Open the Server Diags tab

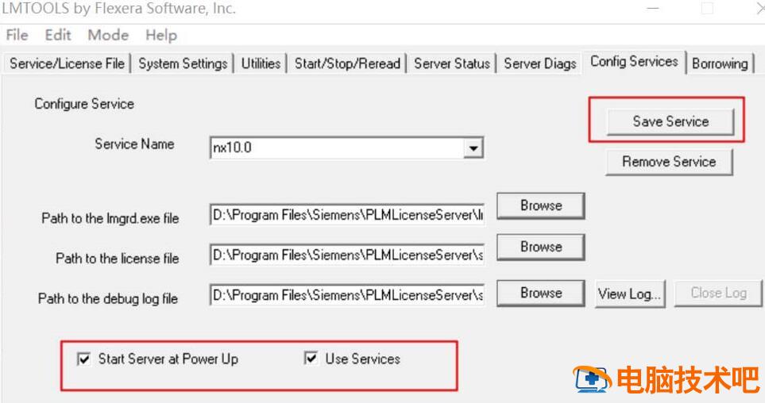point(539,63)
